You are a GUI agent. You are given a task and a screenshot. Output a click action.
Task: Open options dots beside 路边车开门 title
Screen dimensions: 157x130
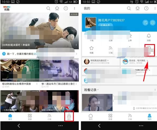(x=76, y=84)
